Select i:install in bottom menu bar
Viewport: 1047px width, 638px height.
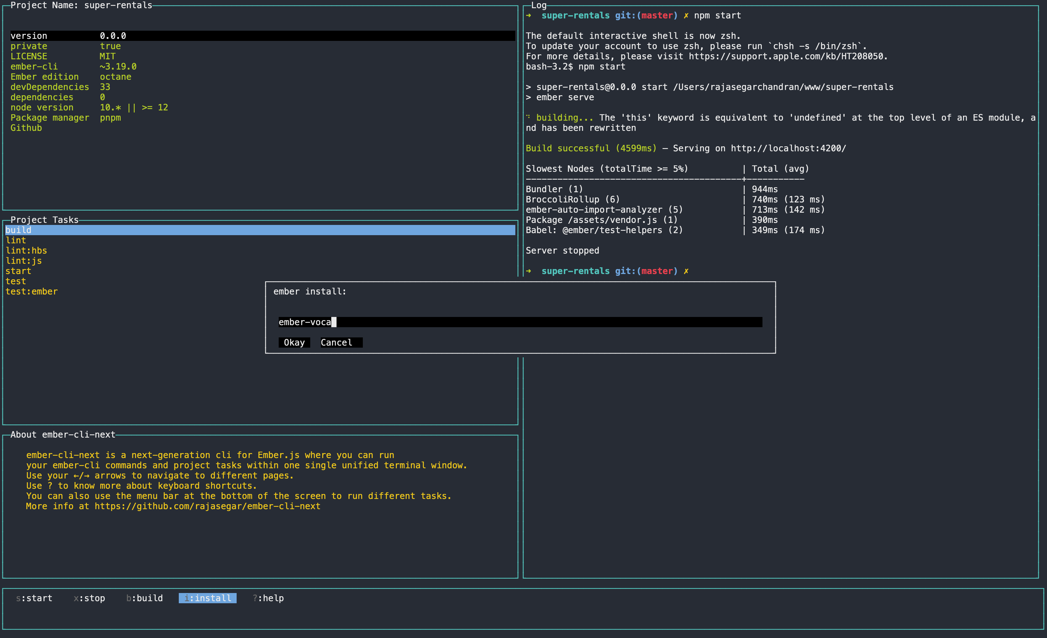coord(207,598)
